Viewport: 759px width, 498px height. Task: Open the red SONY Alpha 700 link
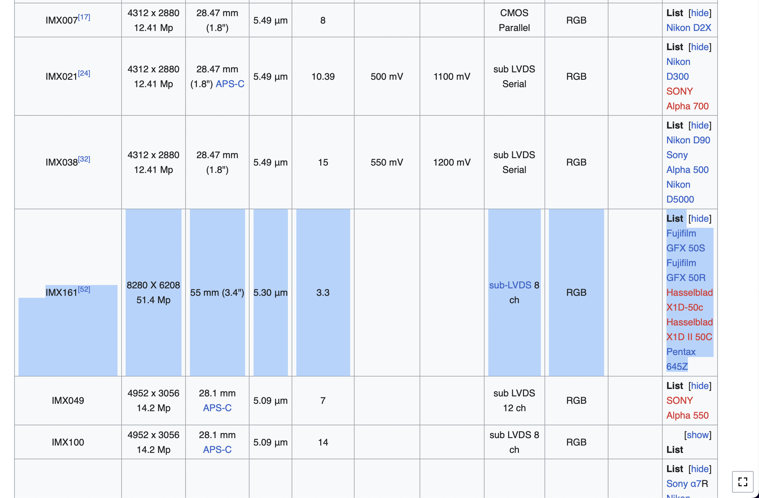(x=687, y=106)
